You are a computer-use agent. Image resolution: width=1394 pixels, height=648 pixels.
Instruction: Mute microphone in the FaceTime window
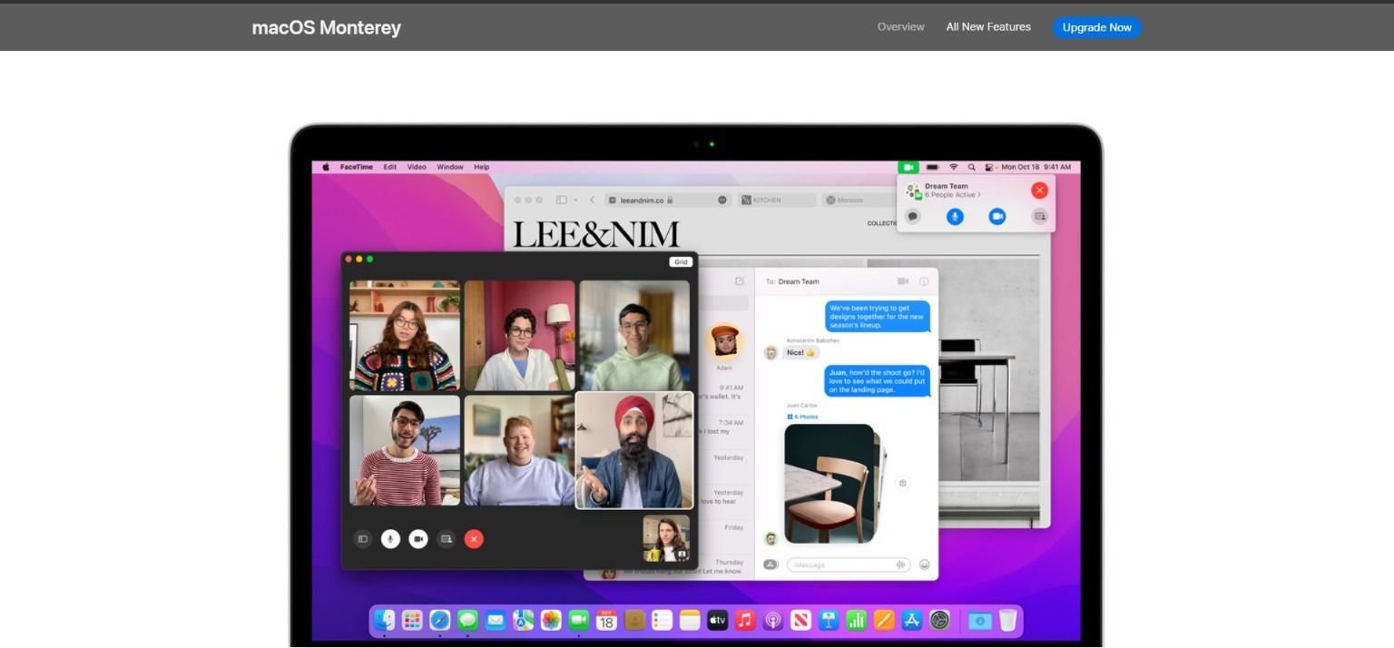(390, 539)
